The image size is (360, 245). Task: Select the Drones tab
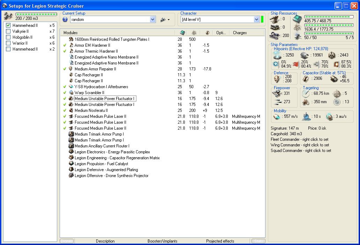click(x=67, y=241)
